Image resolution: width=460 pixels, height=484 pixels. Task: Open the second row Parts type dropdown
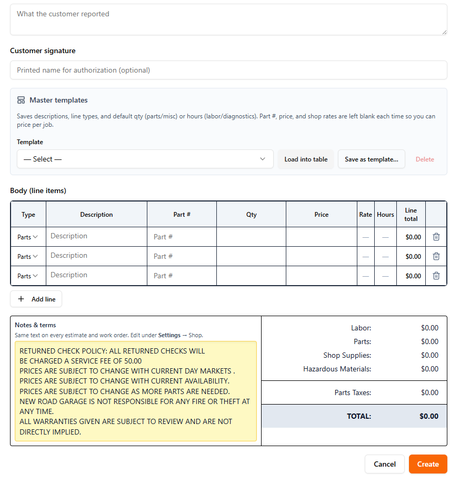tap(28, 256)
